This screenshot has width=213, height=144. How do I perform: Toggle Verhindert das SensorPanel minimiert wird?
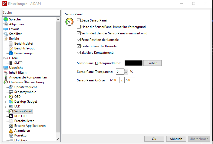click(79, 33)
